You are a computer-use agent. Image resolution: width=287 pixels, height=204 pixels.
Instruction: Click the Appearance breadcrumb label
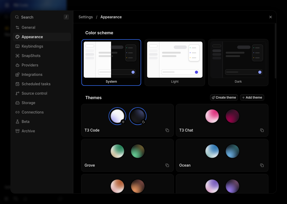pos(111,17)
